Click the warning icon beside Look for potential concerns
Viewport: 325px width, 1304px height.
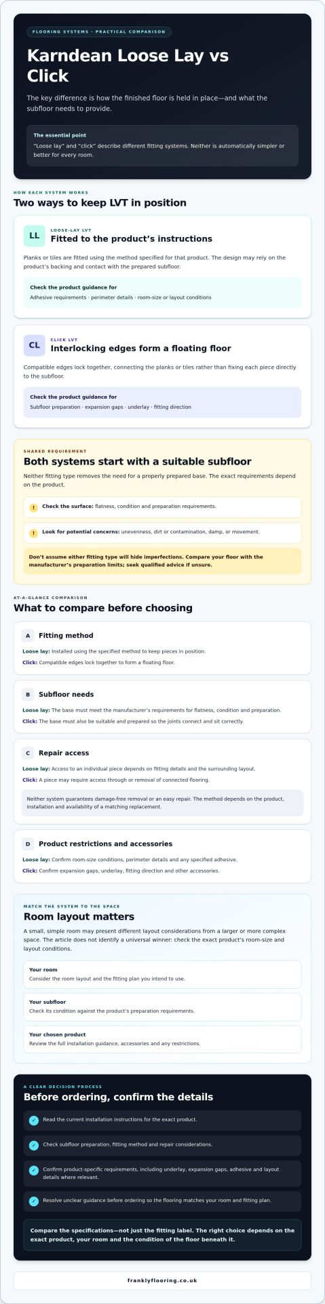tap(33, 533)
